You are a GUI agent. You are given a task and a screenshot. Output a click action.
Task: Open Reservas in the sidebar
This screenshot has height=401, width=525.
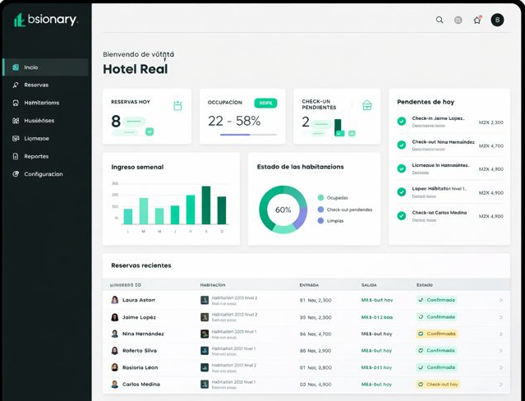36,85
